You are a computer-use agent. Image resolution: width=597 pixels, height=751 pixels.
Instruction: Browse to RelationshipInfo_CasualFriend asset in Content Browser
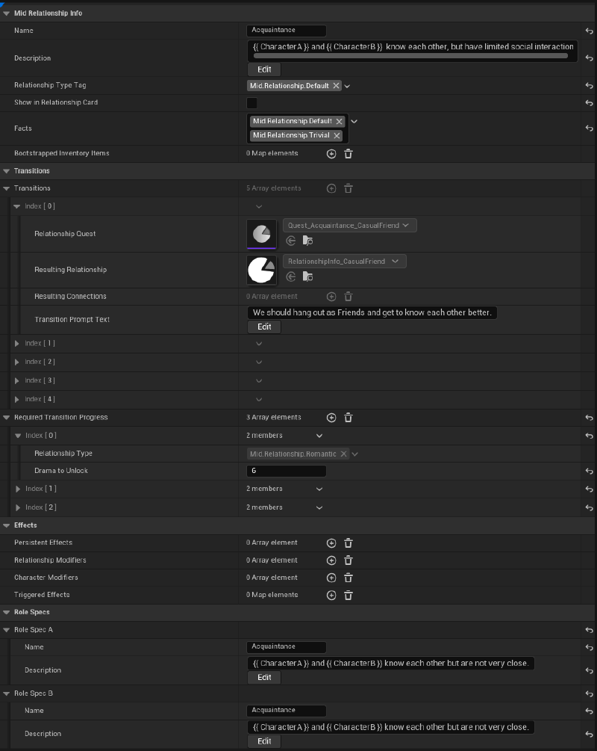point(307,276)
